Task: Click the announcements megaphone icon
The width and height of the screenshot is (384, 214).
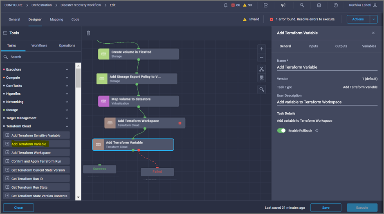Action: pyautogui.click(x=283, y=5)
